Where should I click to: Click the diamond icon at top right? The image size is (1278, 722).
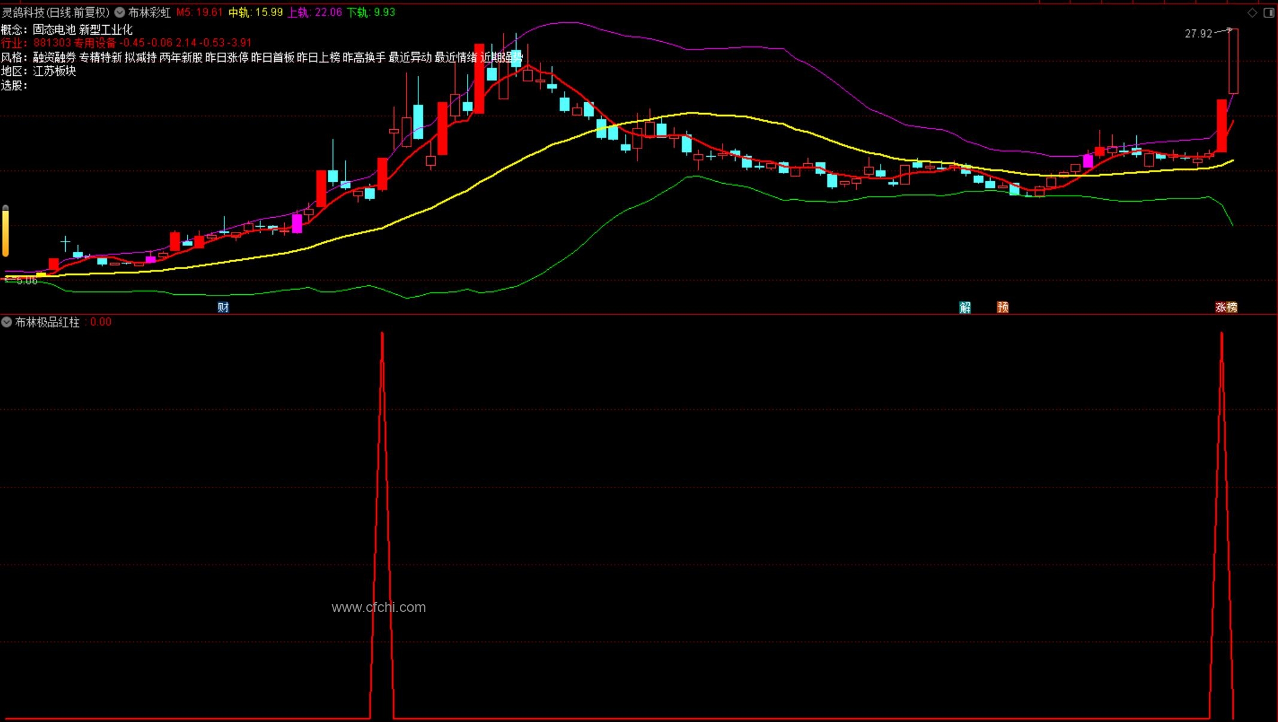point(1252,13)
